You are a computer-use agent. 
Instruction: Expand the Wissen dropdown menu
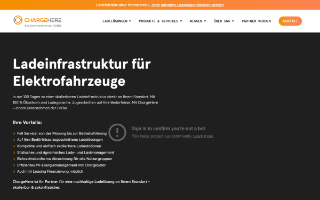tap(198, 21)
